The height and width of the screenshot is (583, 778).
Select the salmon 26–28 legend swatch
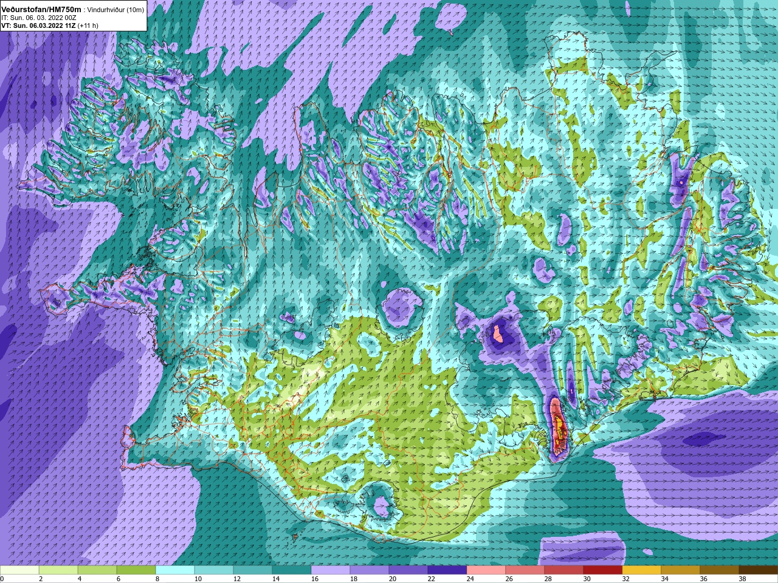(x=525, y=571)
